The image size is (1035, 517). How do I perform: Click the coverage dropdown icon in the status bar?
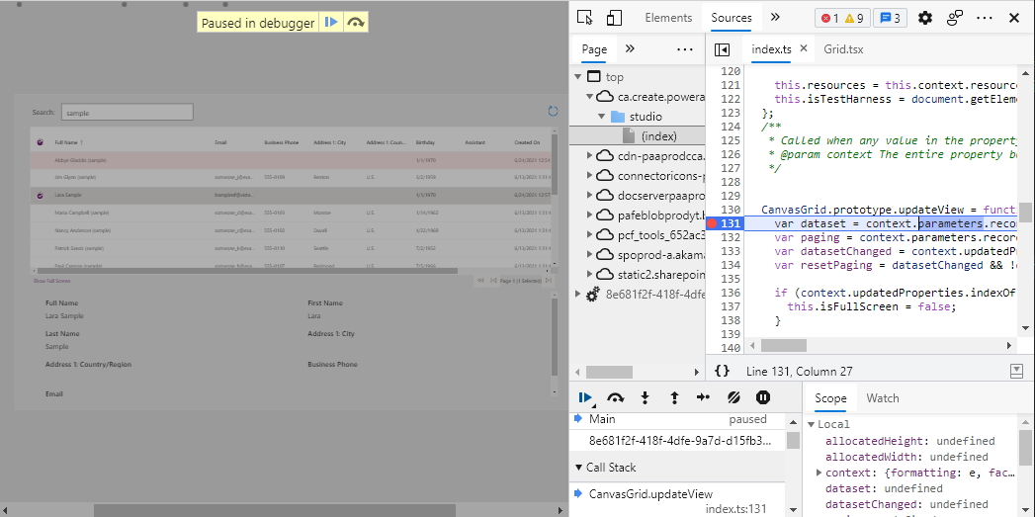tap(1016, 371)
